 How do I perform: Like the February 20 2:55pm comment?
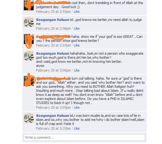(77, 12)
